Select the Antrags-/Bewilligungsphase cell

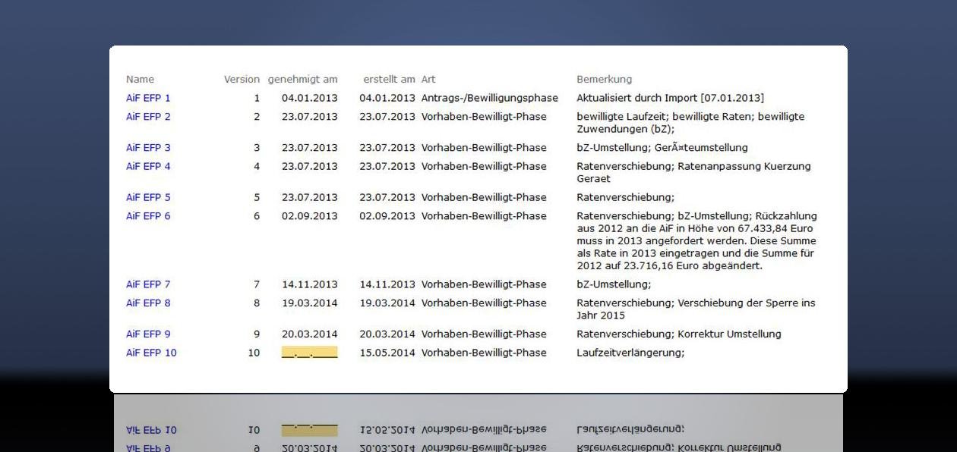[x=489, y=98]
